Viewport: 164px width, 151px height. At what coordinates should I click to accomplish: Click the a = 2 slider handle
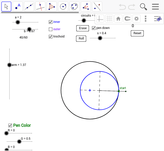tap(18, 22)
